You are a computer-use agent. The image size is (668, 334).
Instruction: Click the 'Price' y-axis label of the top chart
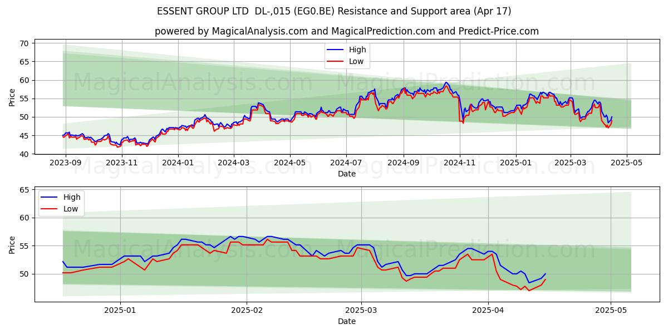point(12,97)
